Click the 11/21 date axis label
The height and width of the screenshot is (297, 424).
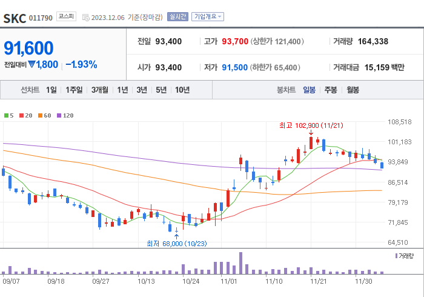tap(319, 281)
